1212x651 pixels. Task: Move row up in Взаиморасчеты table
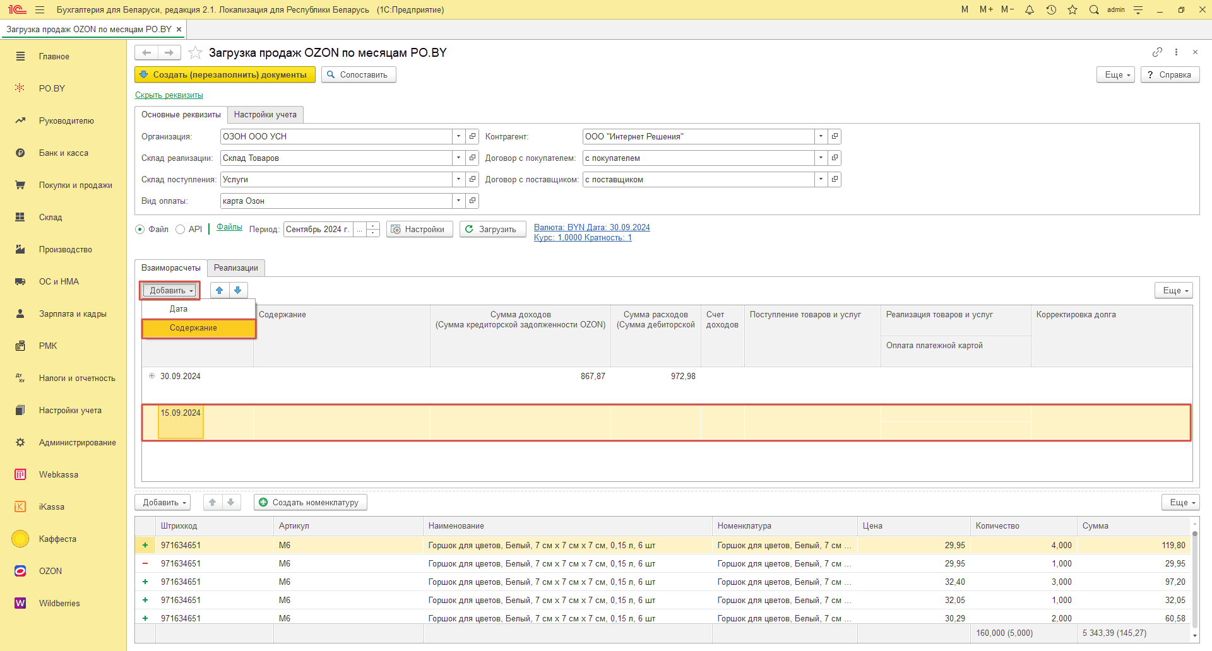pyautogui.click(x=219, y=290)
